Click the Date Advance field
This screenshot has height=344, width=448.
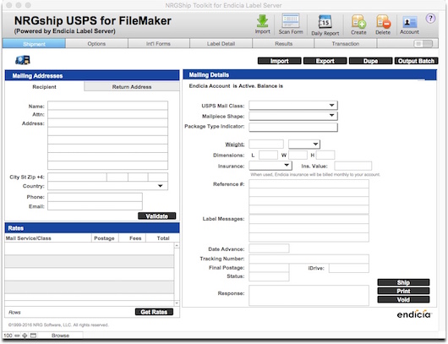pyautogui.click(x=269, y=248)
